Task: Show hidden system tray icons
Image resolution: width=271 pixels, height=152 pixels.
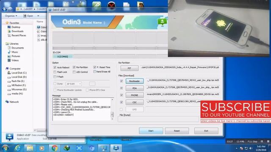Action: [236, 148]
